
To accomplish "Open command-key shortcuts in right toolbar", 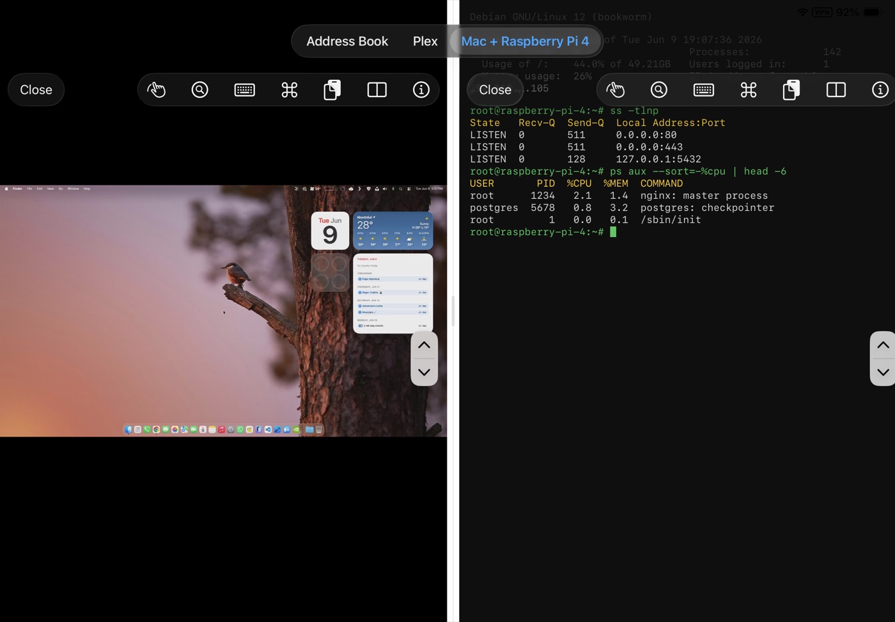I will [749, 89].
